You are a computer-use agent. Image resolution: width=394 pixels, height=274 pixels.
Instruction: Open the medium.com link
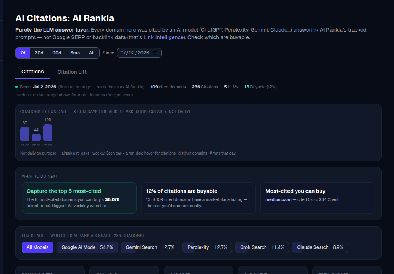[278, 199]
